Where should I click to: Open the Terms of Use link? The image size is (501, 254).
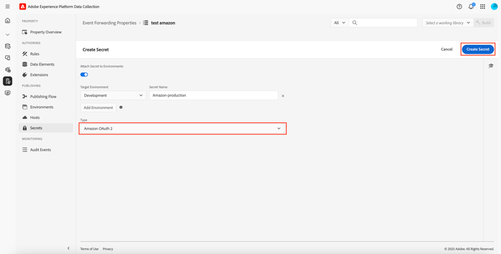(x=89, y=249)
